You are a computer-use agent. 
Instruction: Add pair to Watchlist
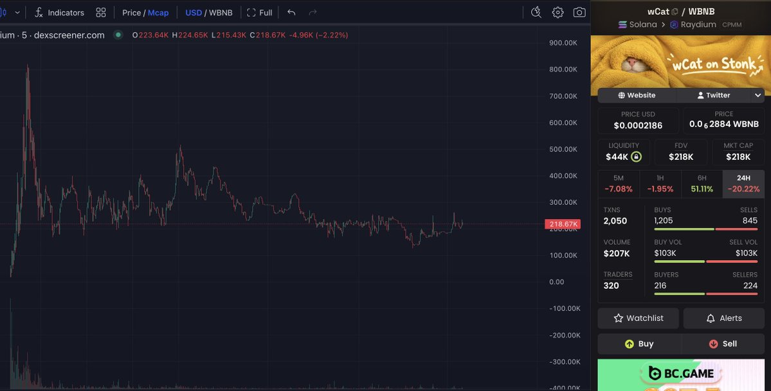tap(639, 318)
